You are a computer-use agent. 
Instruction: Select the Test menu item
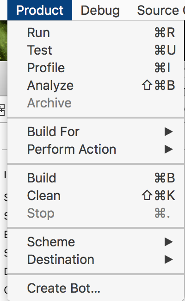[96, 50]
